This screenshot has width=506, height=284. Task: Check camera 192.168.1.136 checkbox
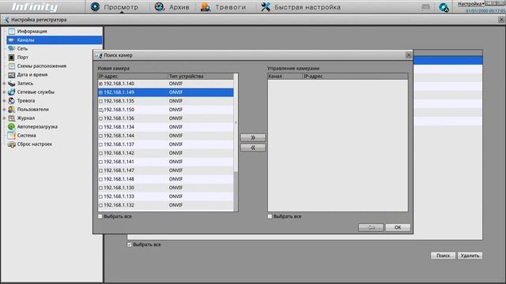coord(100,118)
